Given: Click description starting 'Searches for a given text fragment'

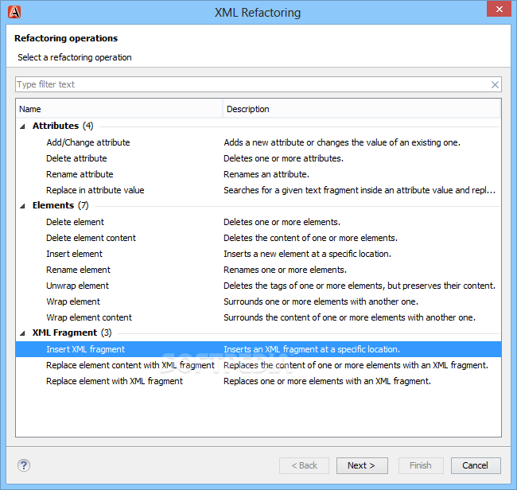Looking at the screenshot, I should click(360, 190).
